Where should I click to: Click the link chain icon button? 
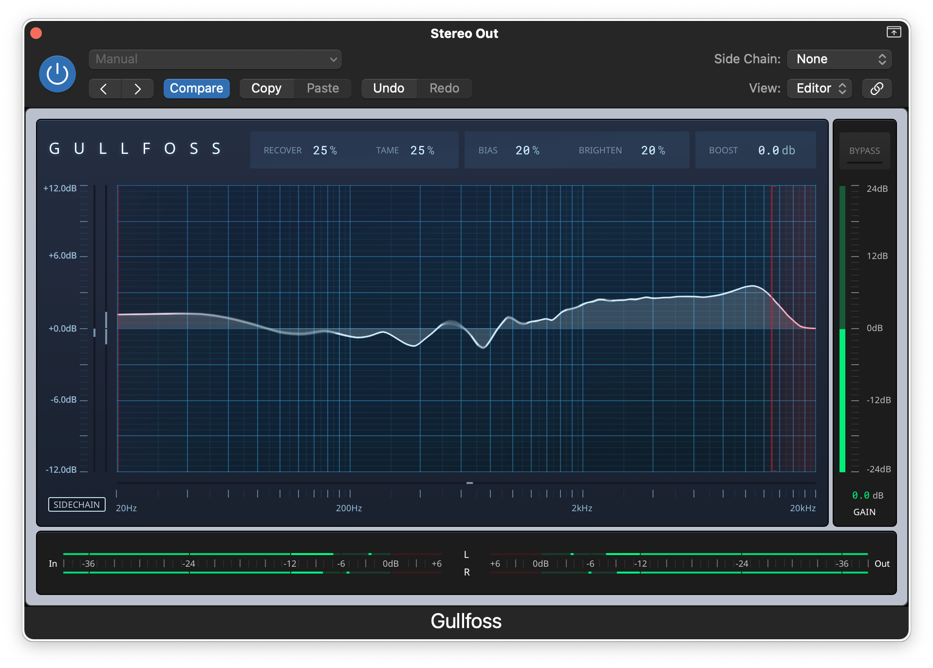click(877, 89)
